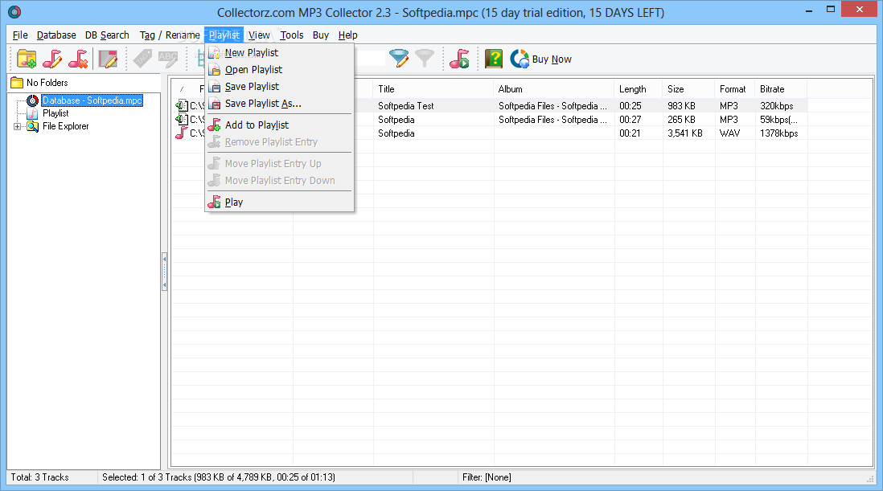Image resolution: width=883 pixels, height=491 pixels.
Task: Click the 3,541 KB size cell
Action: (685, 133)
